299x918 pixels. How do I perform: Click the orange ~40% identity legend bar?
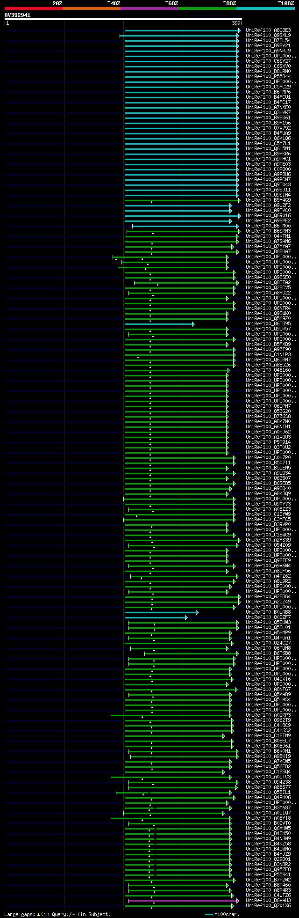[x=92, y=8]
